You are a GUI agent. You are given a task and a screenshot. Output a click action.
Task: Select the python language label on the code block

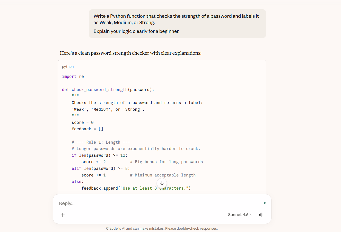click(67, 67)
